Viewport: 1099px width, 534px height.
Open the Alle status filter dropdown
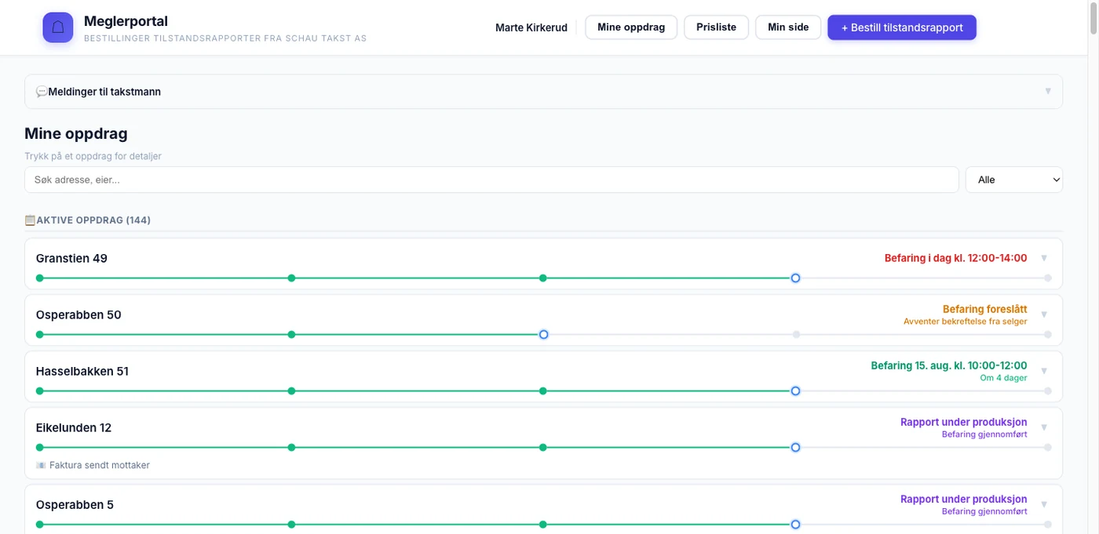1014,180
